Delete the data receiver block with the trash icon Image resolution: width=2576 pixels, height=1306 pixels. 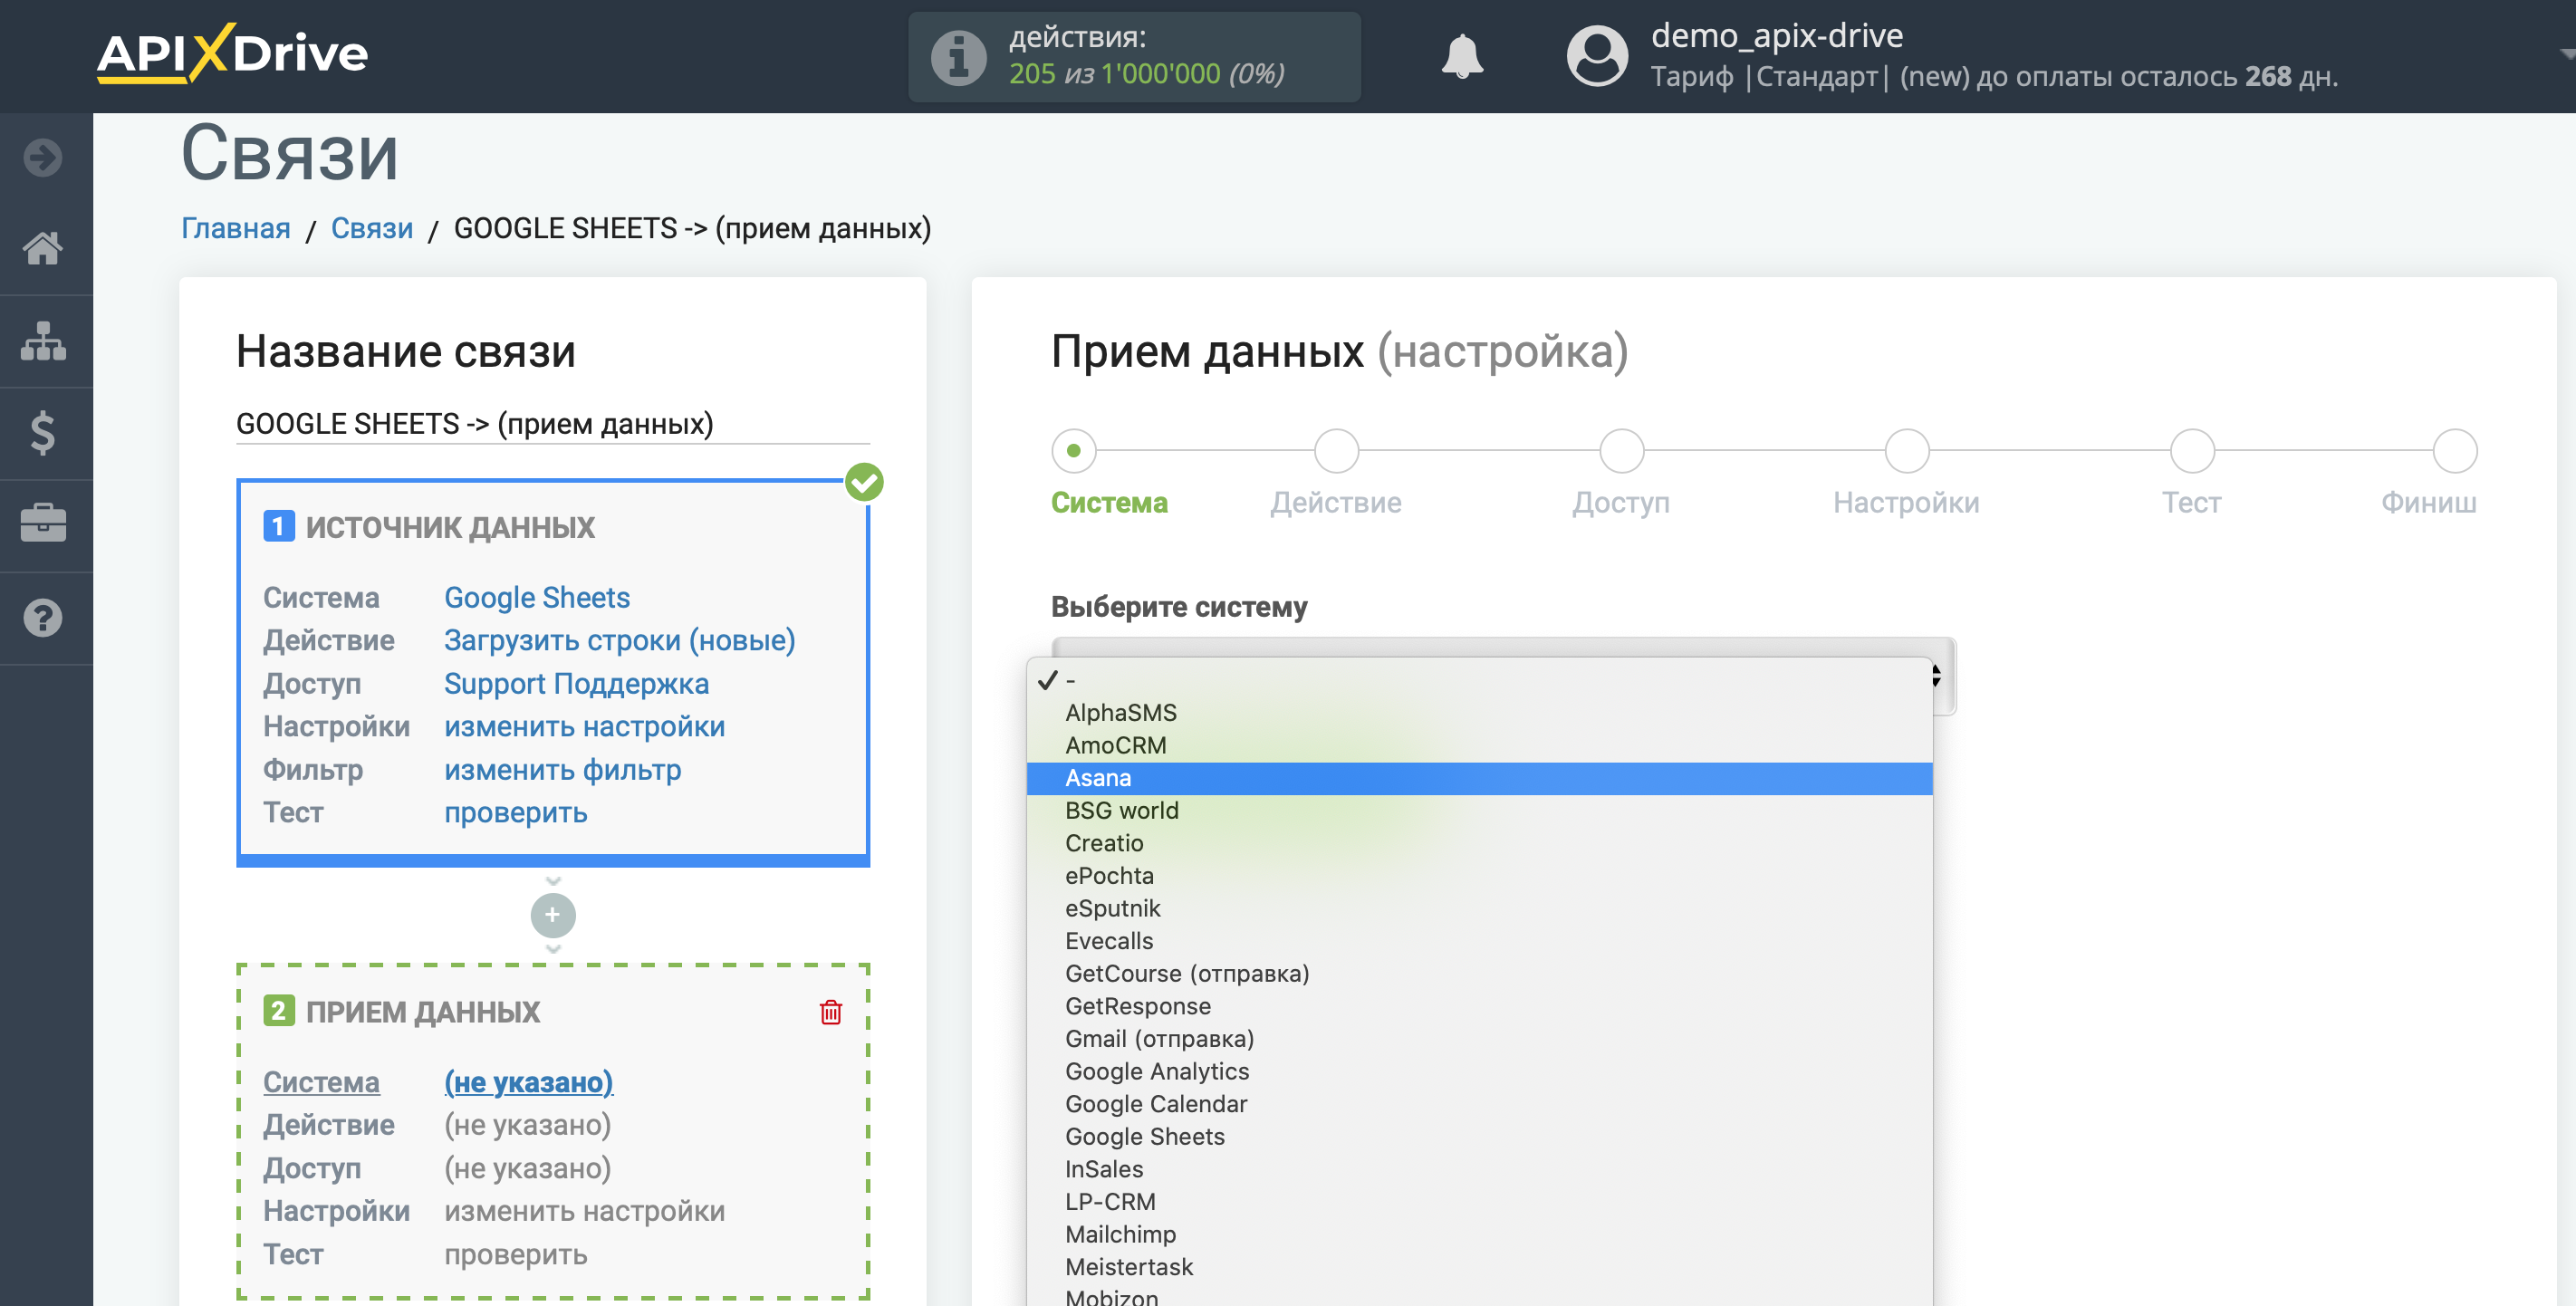[830, 1012]
